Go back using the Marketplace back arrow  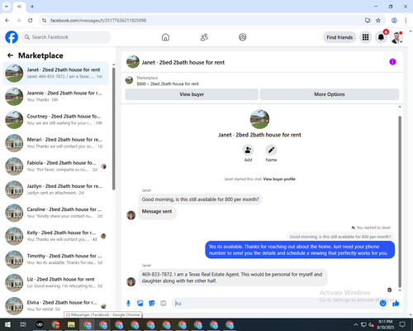(10, 55)
